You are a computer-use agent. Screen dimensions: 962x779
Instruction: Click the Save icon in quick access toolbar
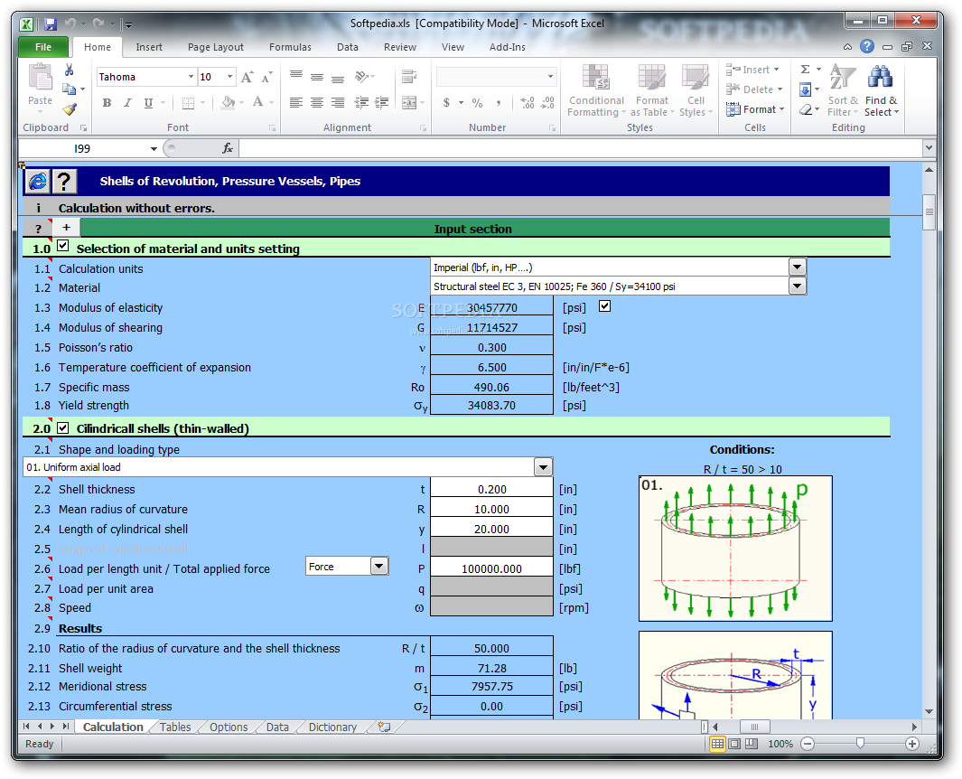tap(51, 23)
